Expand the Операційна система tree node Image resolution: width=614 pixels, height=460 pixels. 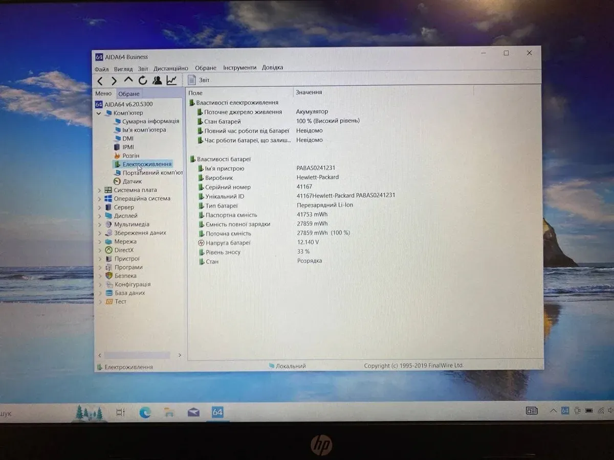[99, 199]
